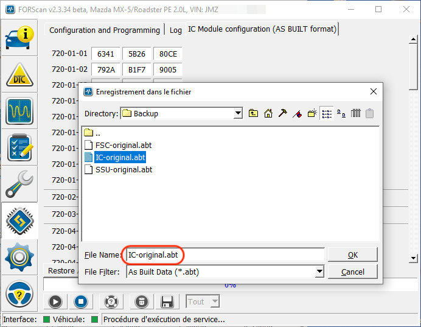Image resolution: width=421 pixels, height=327 pixels.
Task: Click the scroll down arrow of main panel
Action: pos(413,258)
